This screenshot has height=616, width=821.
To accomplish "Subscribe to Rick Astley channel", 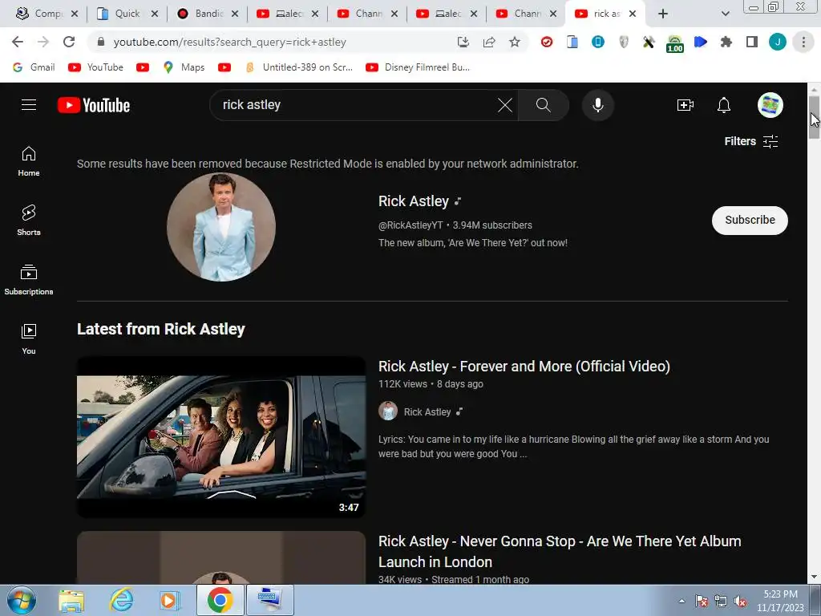I will coord(750,220).
